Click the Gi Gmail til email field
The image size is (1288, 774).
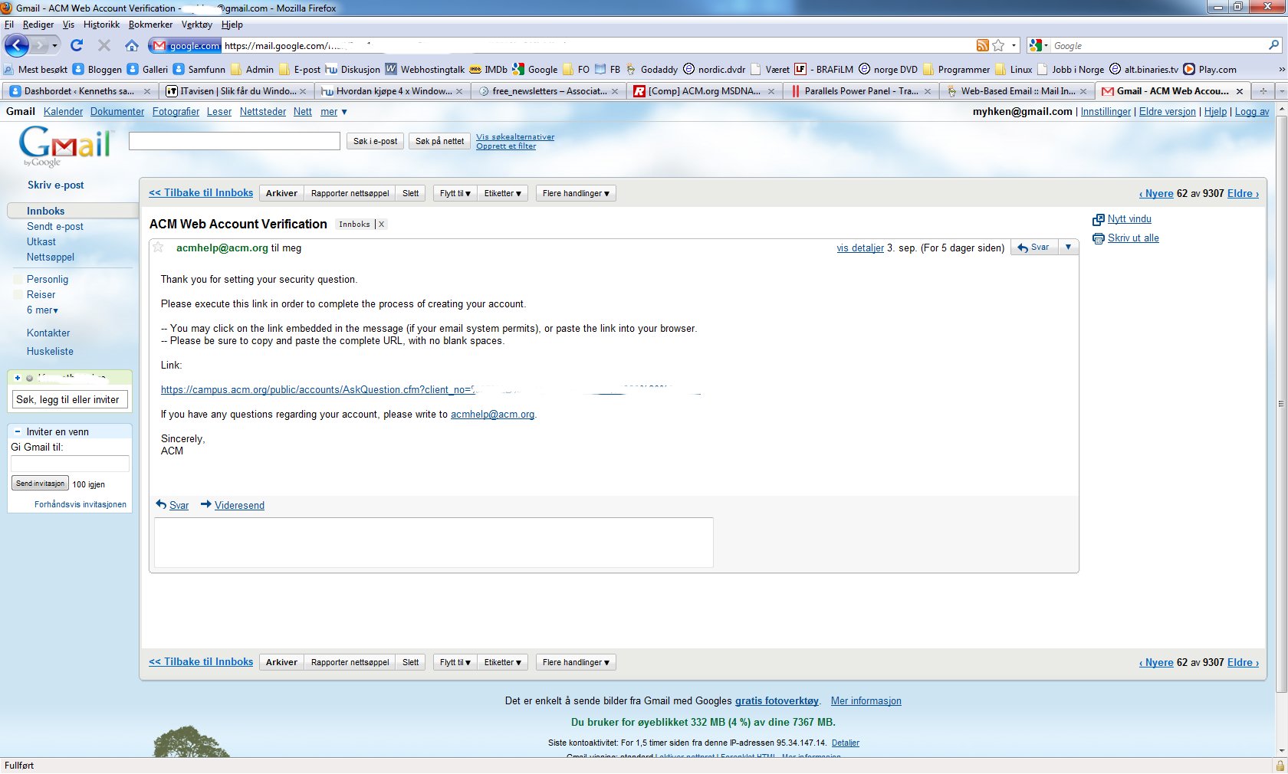tap(70, 464)
